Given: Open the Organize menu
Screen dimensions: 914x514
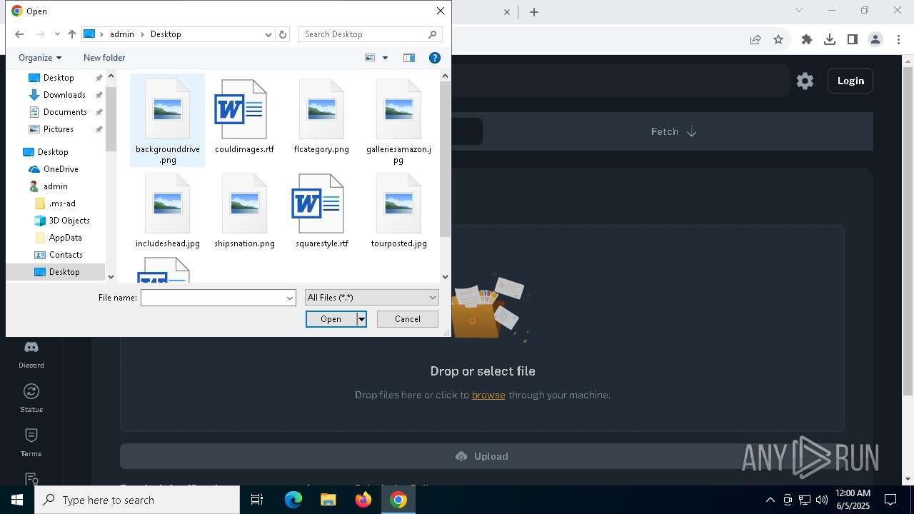Looking at the screenshot, I should (x=40, y=58).
